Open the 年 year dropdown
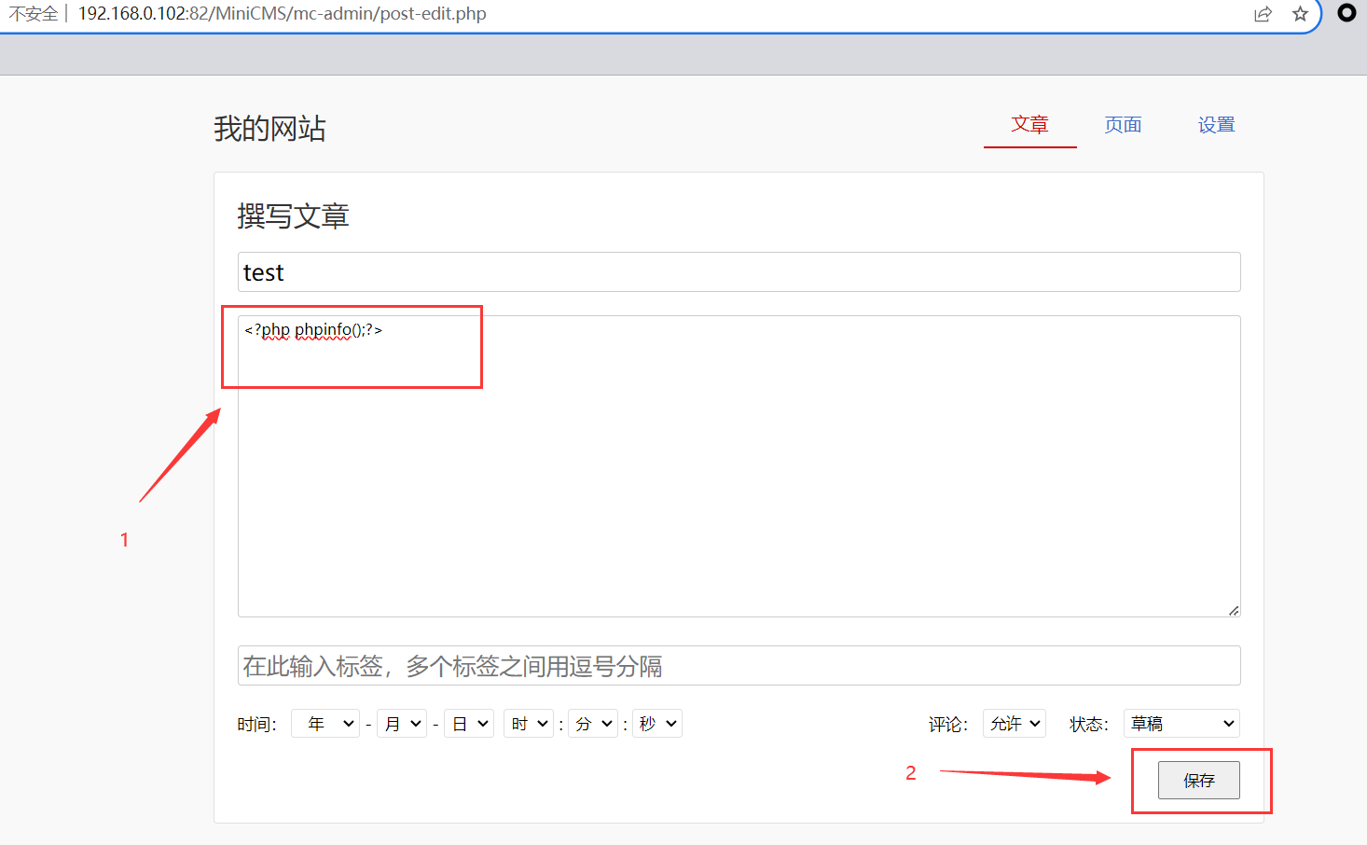 pos(325,724)
